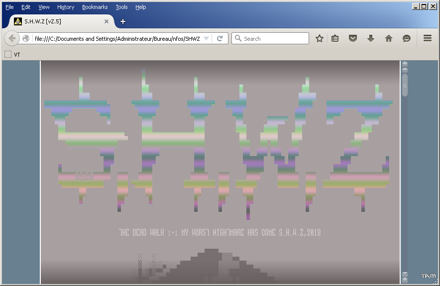Open a new tab with plus button
Image resolution: width=440 pixels, height=286 pixels.
click(123, 21)
